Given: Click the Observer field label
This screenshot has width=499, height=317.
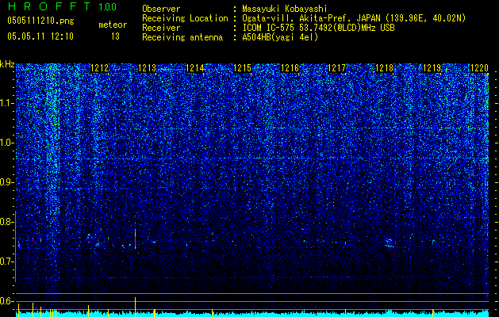Looking at the screenshot, I should click(161, 9).
